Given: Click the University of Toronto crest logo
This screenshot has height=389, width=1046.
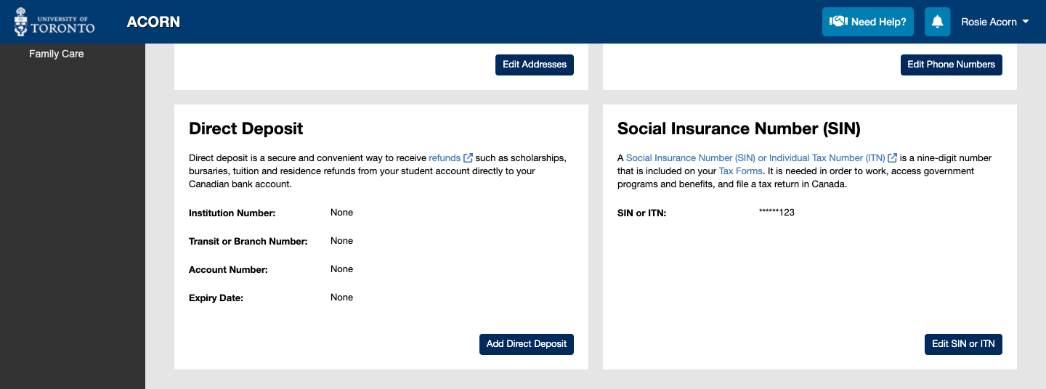Looking at the screenshot, I should [54, 22].
